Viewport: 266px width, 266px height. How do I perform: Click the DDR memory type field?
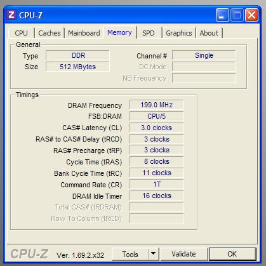pos(77,55)
